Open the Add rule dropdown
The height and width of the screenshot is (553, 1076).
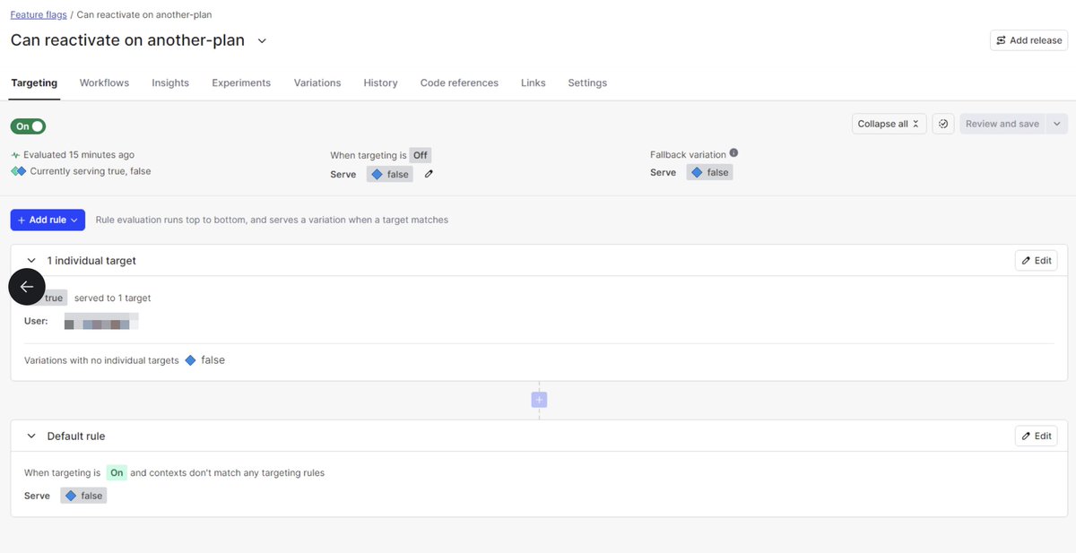click(x=48, y=220)
